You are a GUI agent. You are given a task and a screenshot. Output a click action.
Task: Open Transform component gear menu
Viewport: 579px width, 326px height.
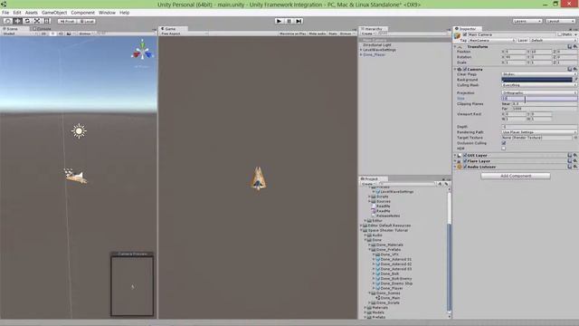click(575, 47)
